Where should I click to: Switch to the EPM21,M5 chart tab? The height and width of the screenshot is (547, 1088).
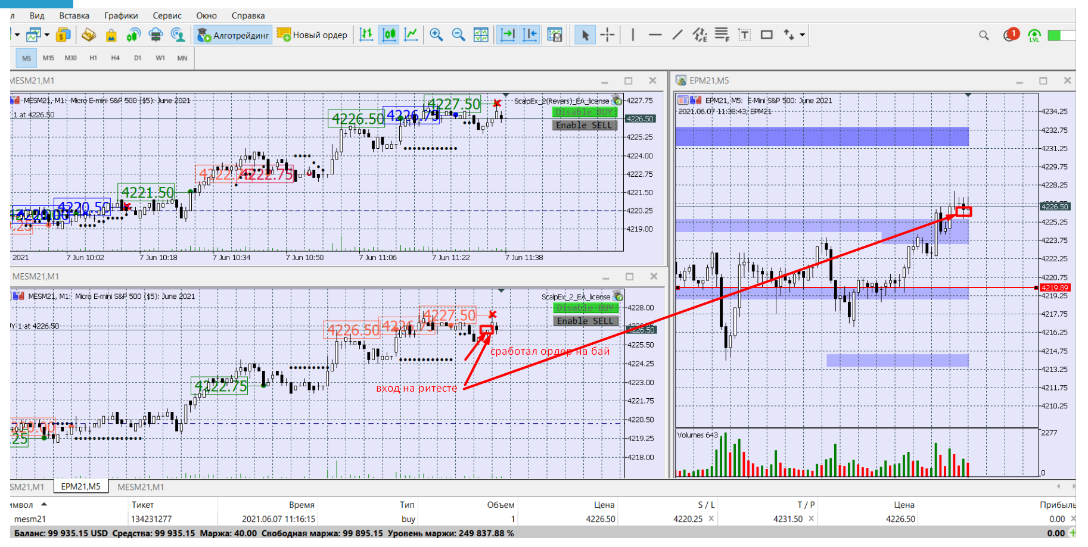(x=81, y=486)
